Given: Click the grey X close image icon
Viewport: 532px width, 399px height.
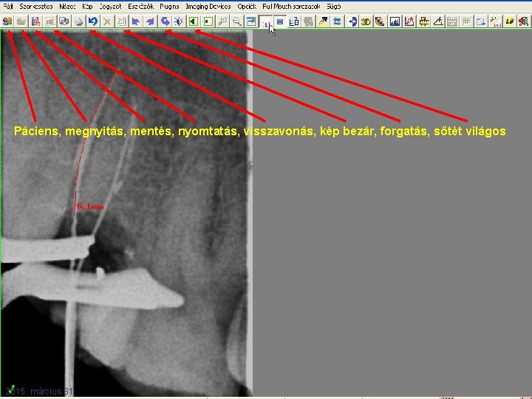Looking at the screenshot, I should tap(107, 21).
